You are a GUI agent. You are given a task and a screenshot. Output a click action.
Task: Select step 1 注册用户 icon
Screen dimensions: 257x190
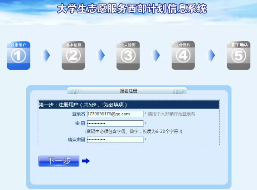click(x=19, y=56)
